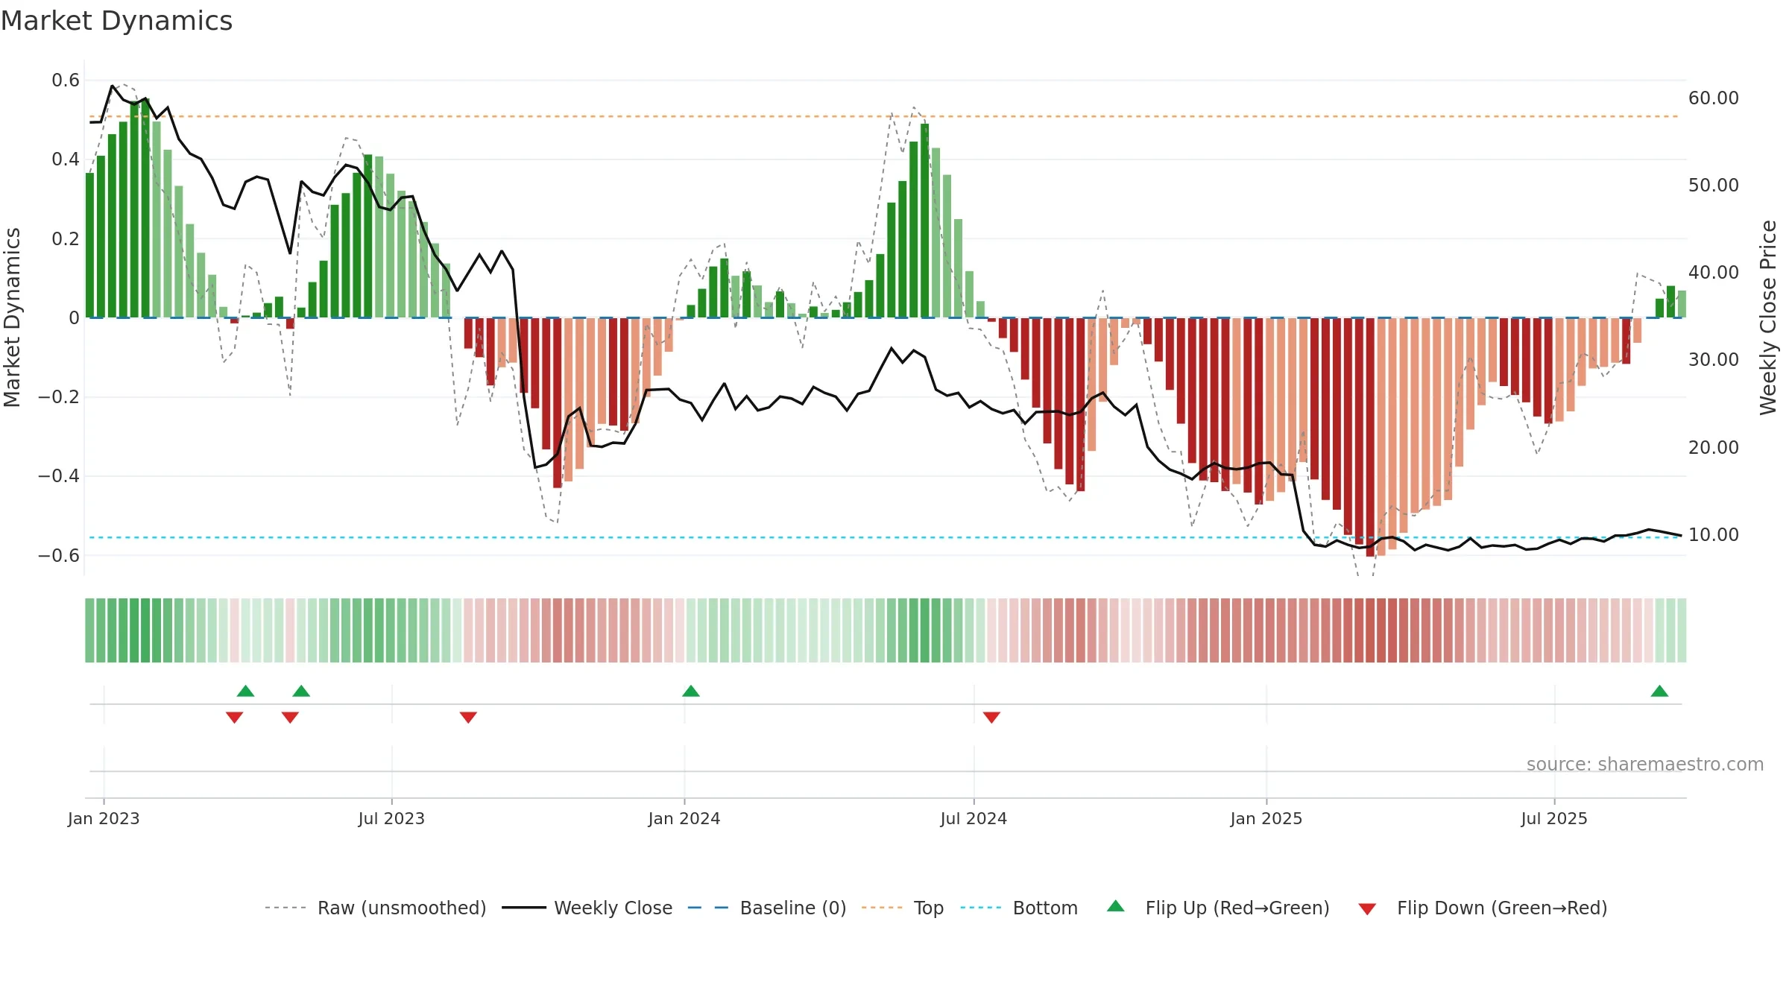Click the Flip Down marker between Jul 2023 and Jan 2024
Screen dimensions: 1789x1006
[468, 717]
